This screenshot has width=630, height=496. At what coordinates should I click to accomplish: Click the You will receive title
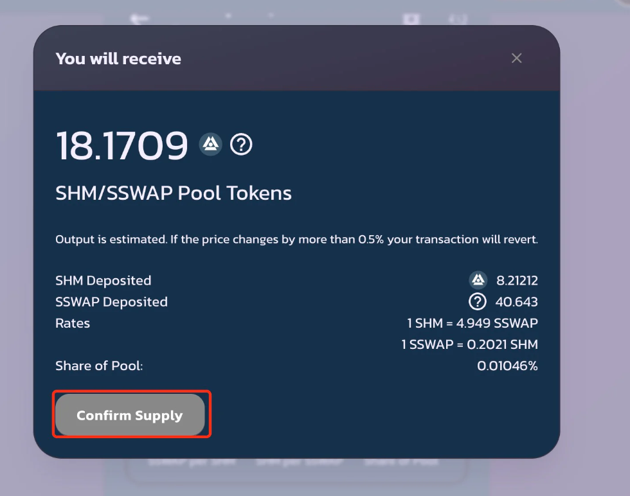tap(118, 58)
